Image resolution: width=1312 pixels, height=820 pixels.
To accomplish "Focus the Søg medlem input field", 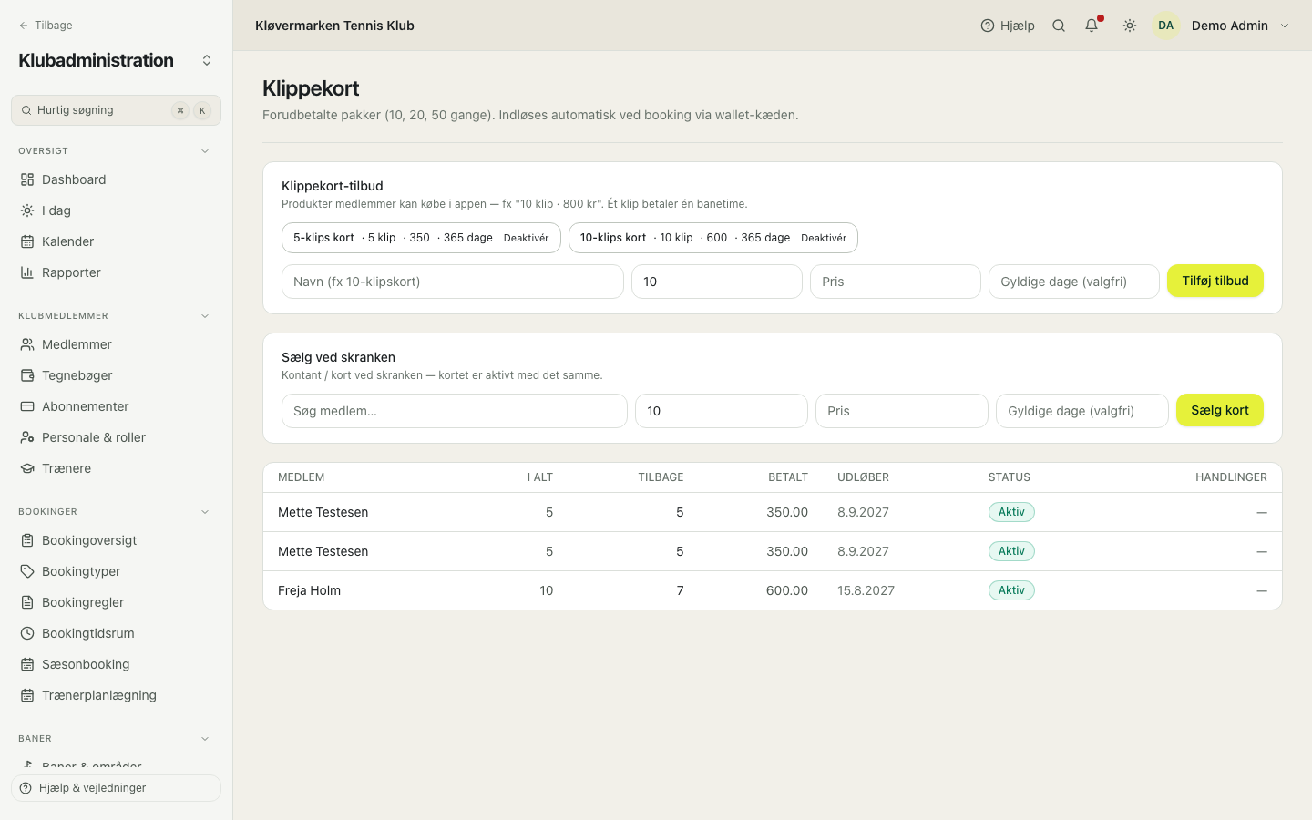I will point(455,411).
